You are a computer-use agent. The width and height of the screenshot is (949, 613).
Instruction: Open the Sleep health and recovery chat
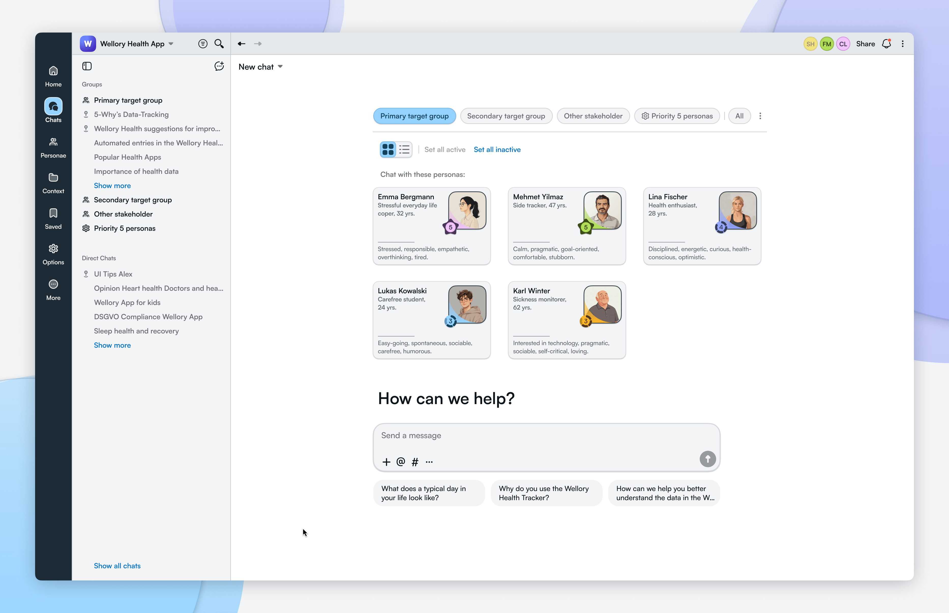coord(136,331)
